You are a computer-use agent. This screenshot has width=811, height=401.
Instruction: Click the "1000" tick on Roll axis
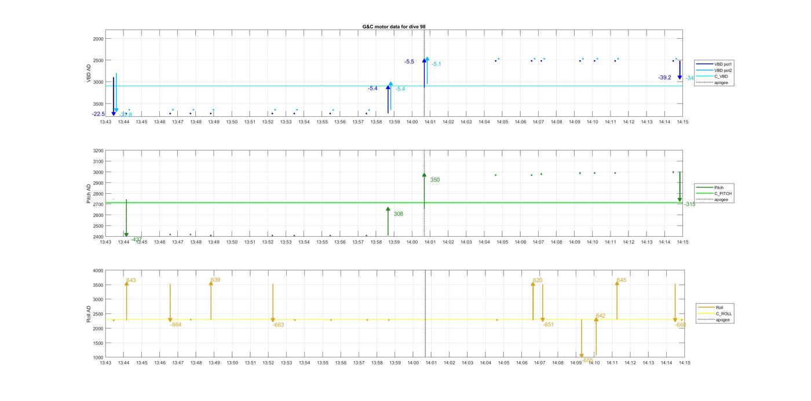click(x=97, y=358)
